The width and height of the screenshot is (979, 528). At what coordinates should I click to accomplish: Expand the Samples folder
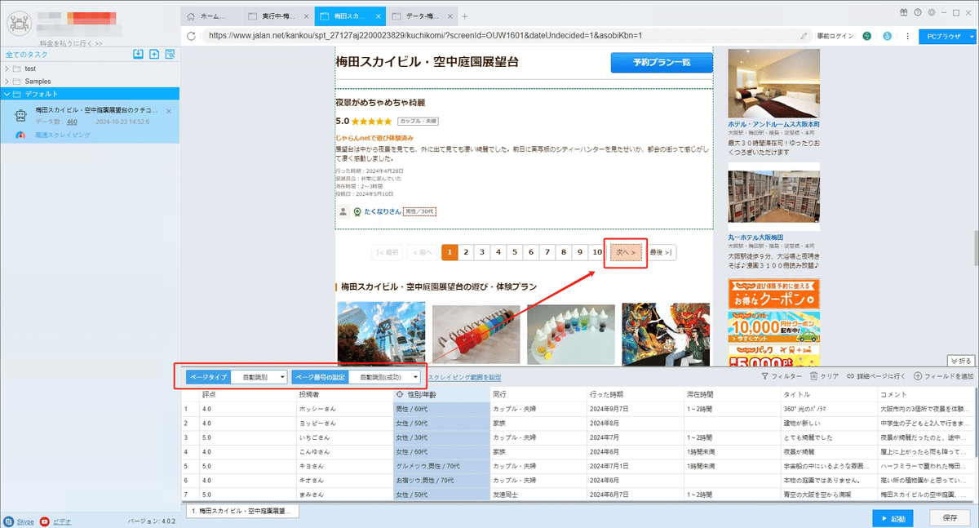7,82
